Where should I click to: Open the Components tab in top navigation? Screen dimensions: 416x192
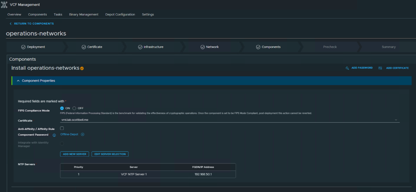pos(37,15)
